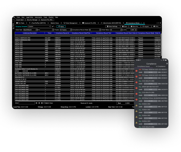Click find previous round button near Find field

[36, 103]
